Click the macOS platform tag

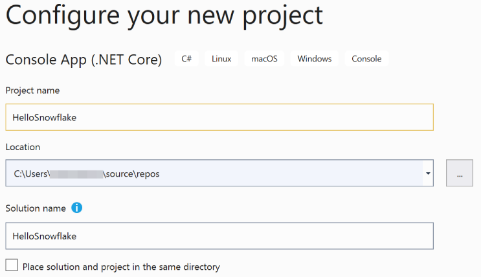pyautogui.click(x=264, y=59)
